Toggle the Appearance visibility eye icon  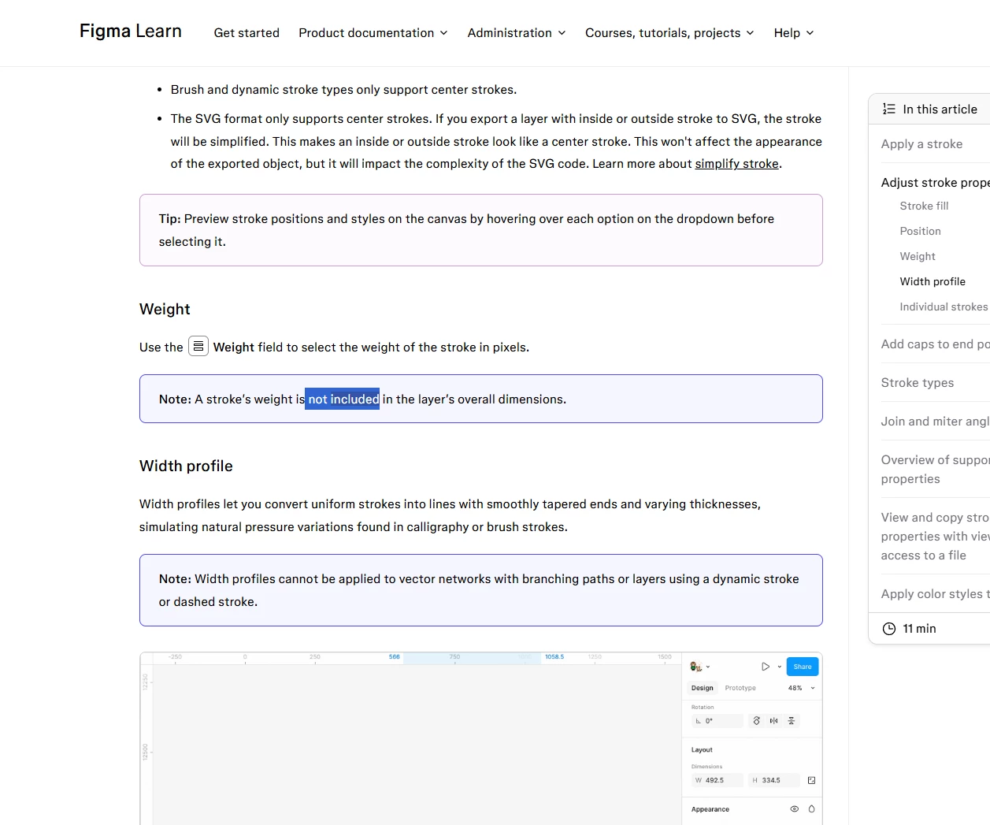coord(794,809)
